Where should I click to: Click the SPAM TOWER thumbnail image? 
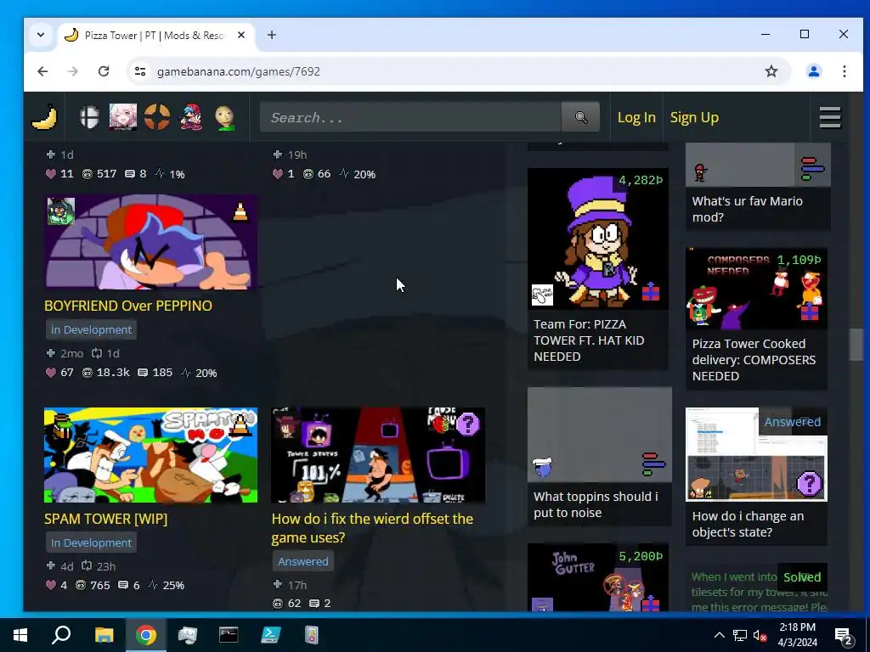(150, 455)
